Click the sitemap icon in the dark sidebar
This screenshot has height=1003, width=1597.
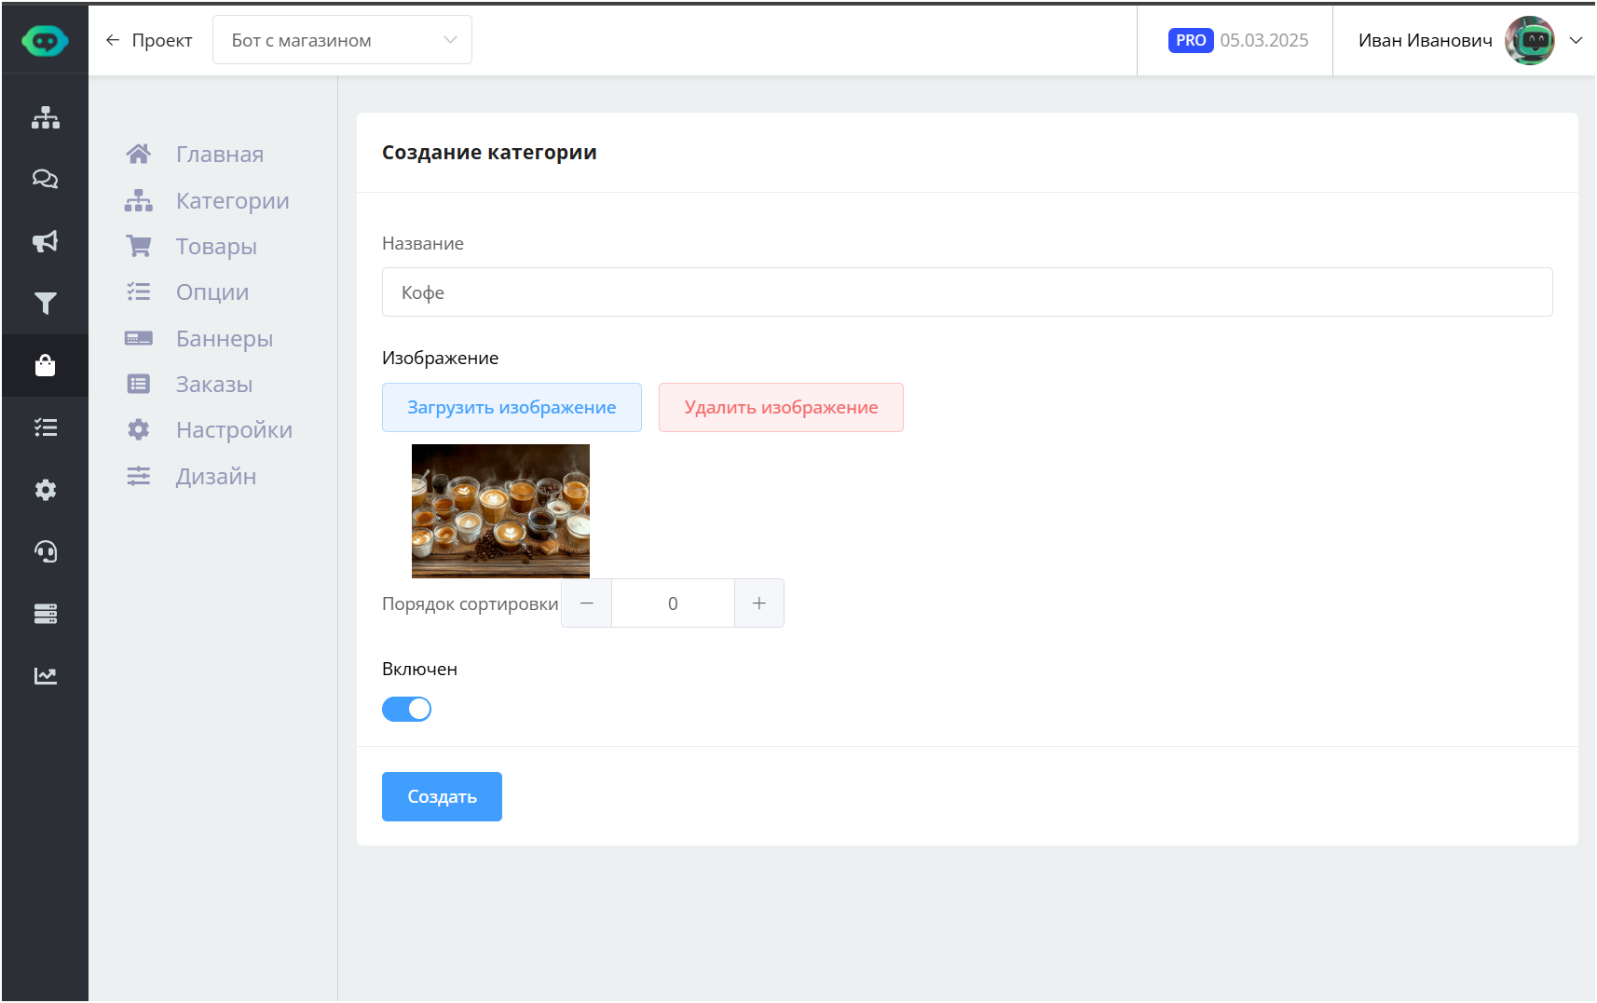[45, 117]
